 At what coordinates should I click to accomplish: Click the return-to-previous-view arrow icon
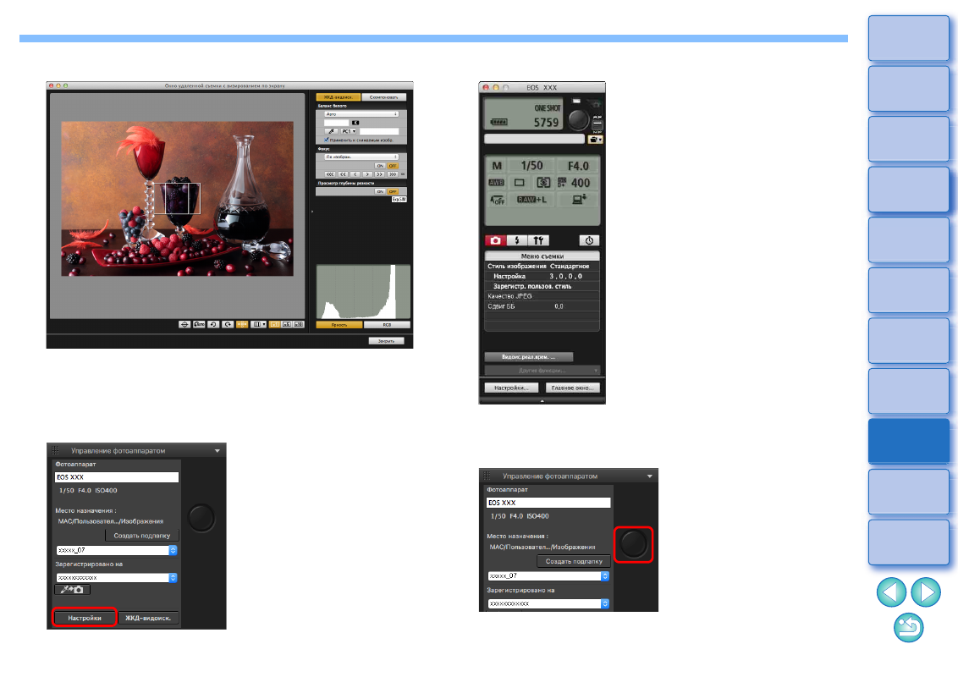[909, 628]
